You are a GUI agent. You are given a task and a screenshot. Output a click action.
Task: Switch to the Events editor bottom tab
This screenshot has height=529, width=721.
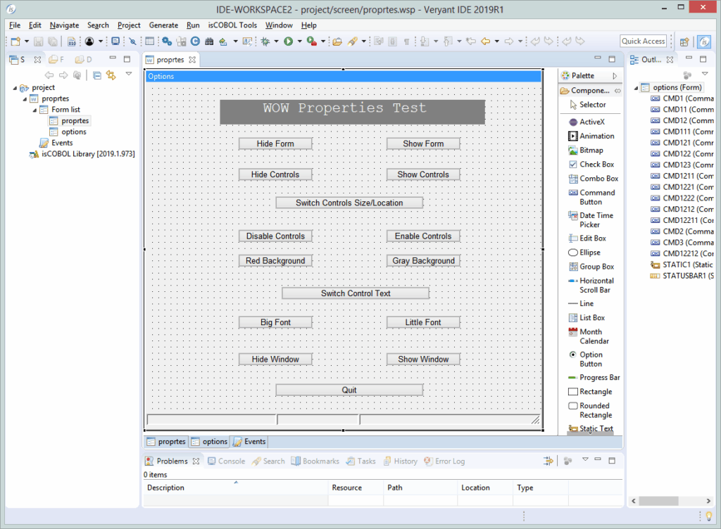[x=250, y=441]
